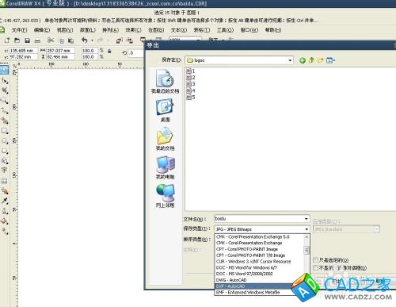Open the 工具(O) Tools menu
The height and width of the screenshot is (307, 396).
pos(225,30)
